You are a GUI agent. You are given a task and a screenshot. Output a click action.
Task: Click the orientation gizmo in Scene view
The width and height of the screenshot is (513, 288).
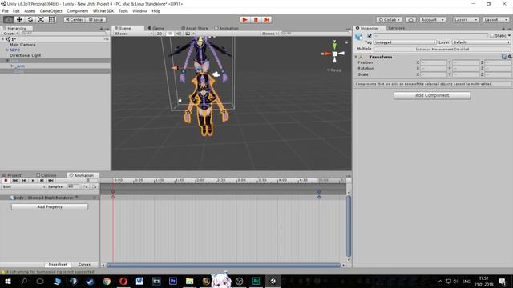point(334,53)
